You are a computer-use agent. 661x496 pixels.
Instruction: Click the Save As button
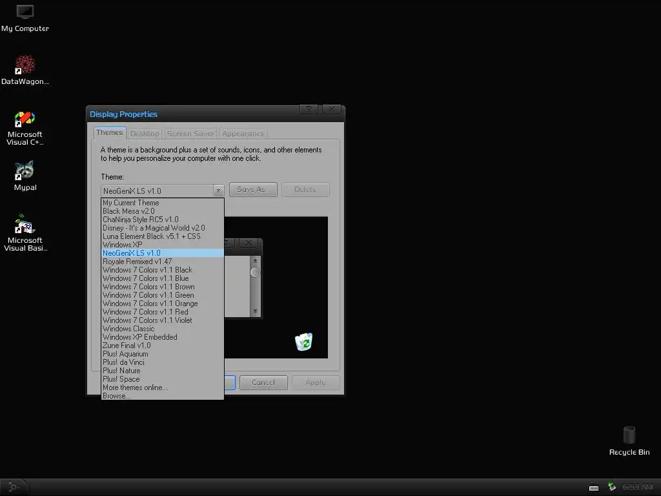click(x=253, y=189)
